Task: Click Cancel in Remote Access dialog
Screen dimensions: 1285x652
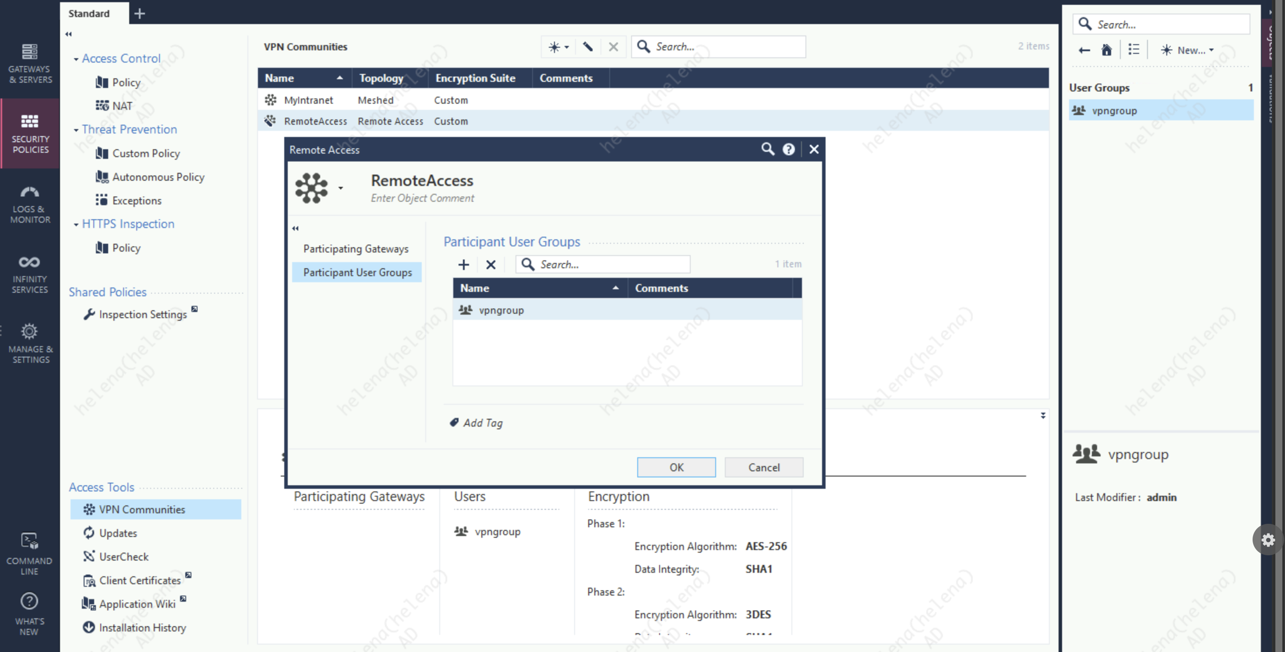Action: point(763,467)
